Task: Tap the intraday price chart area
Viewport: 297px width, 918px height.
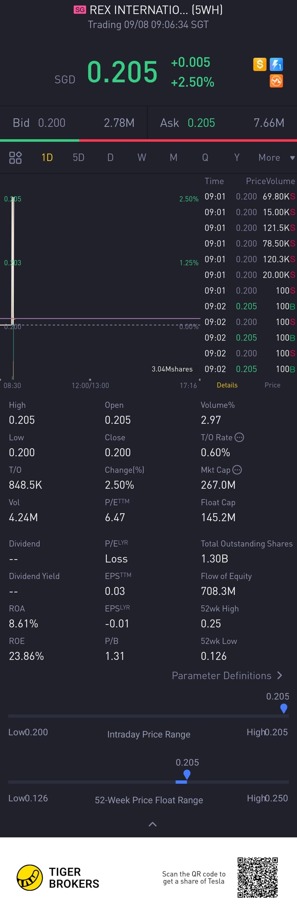Action: (100, 278)
